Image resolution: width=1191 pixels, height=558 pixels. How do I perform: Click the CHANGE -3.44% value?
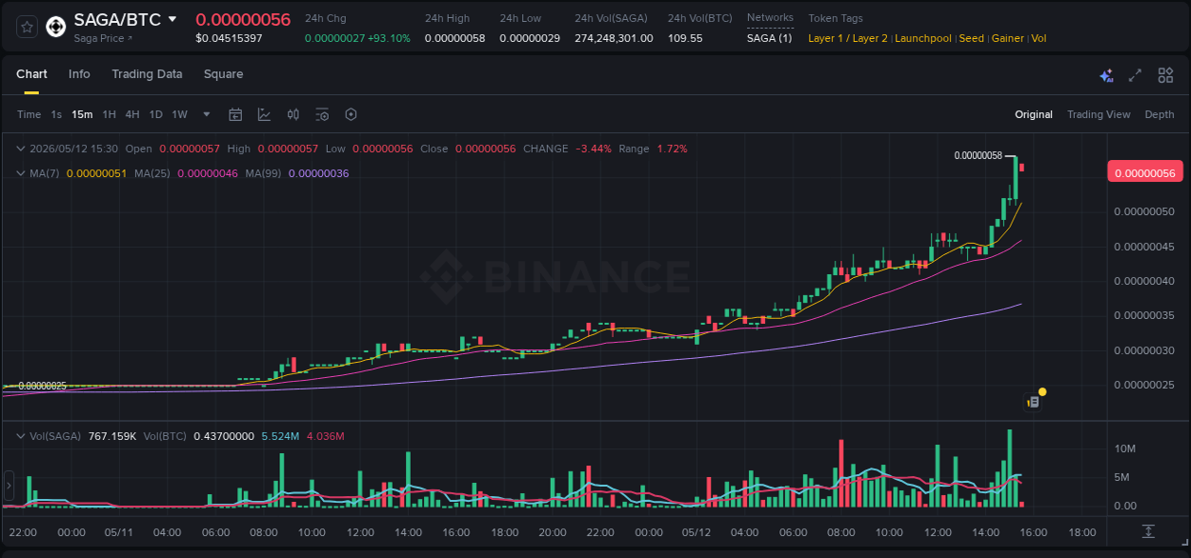coord(594,149)
